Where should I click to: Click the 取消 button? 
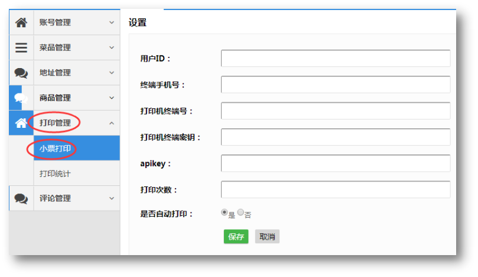coord(267,237)
